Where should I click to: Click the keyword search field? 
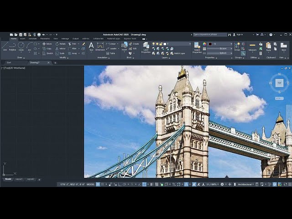pyautogui.click(x=210, y=35)
